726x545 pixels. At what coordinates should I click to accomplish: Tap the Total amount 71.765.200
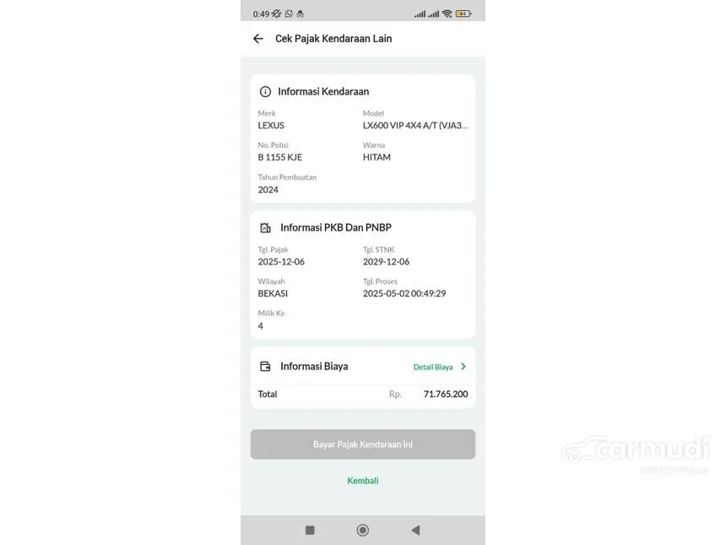[446, 394]
